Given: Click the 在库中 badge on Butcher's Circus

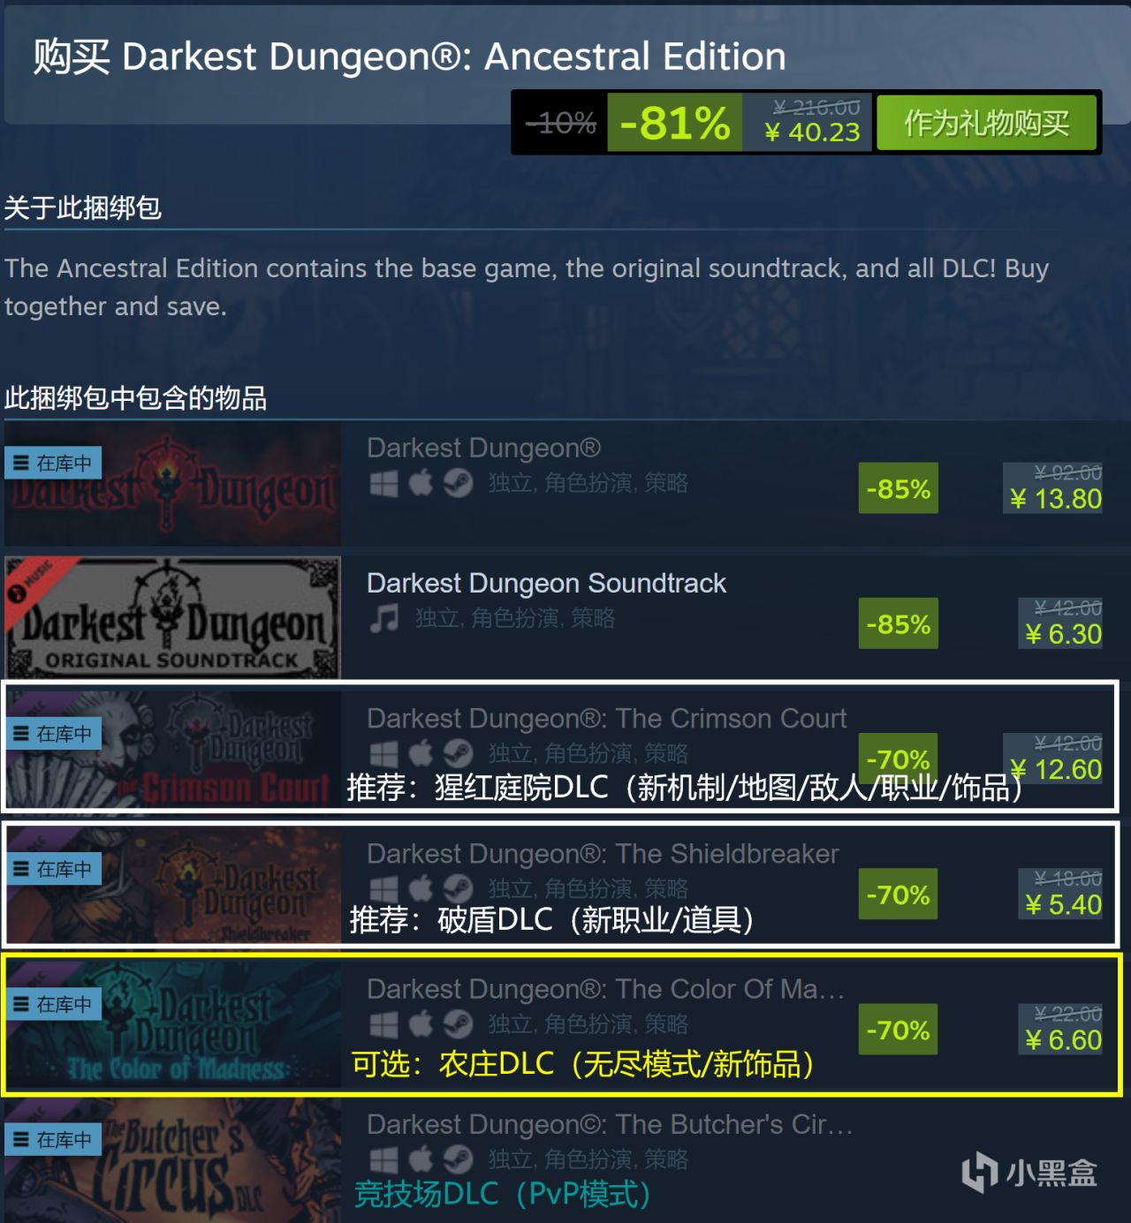Looking at the screenshot, I should coord(54,1140).
